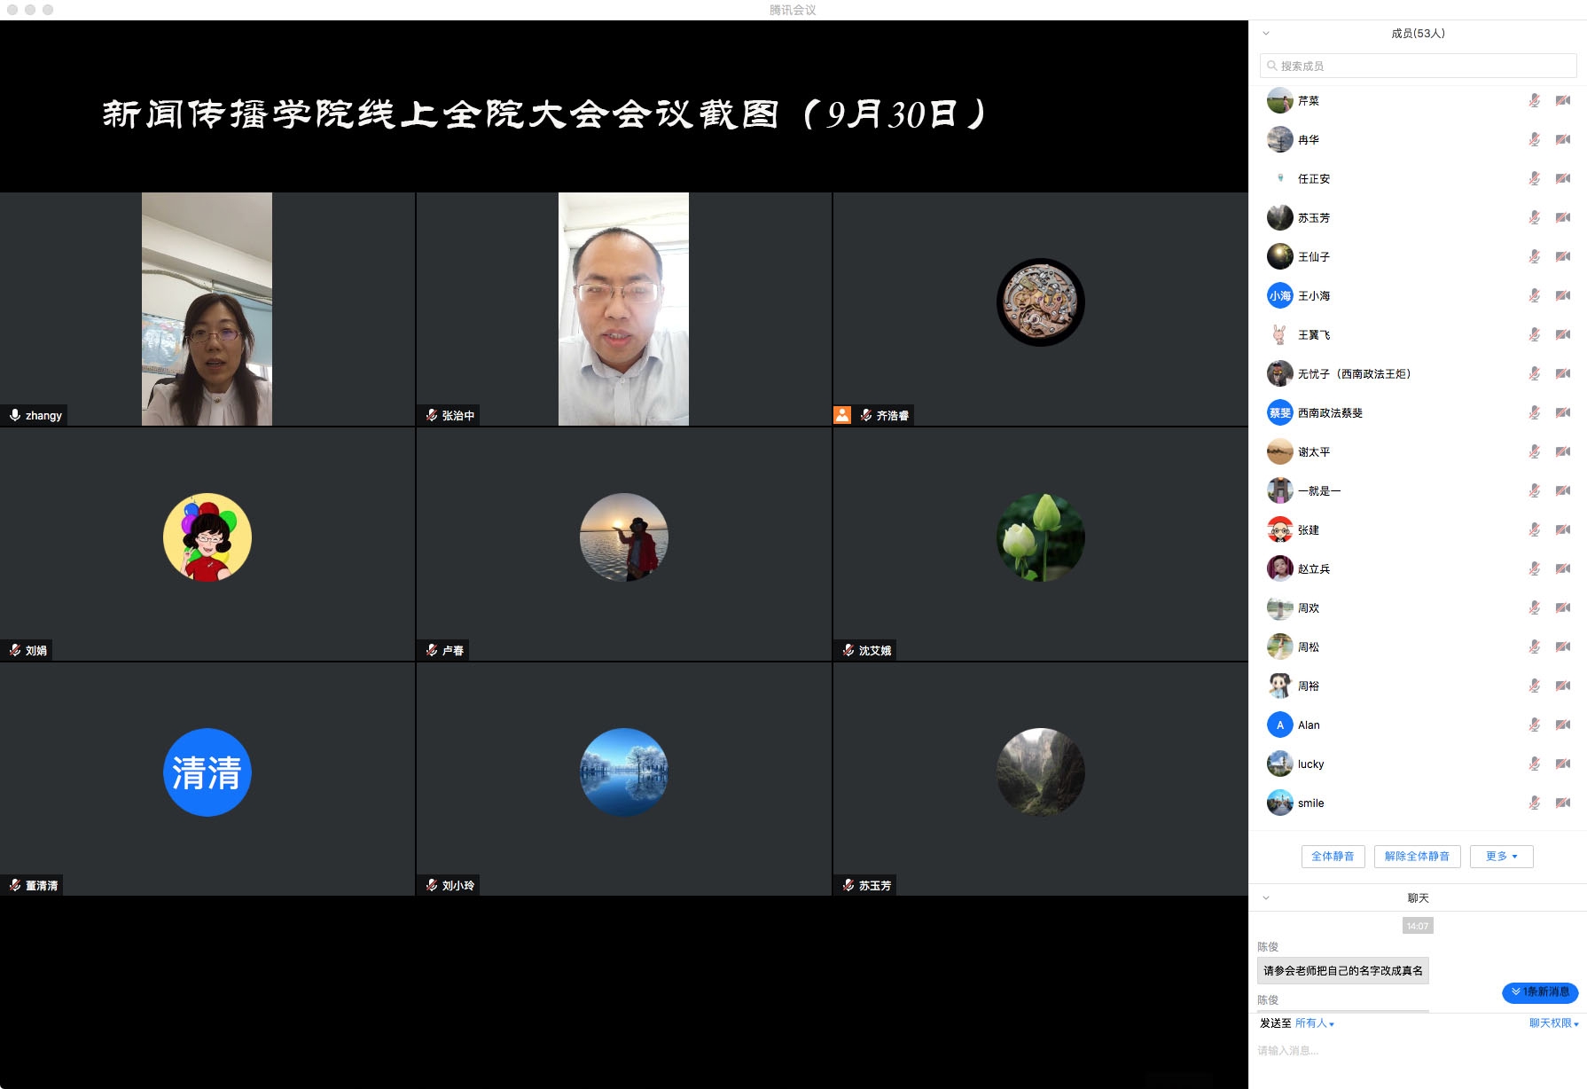Toggle camera icon for member 张建
Screen dimensions: 1587x1089
pos(1563,530)
